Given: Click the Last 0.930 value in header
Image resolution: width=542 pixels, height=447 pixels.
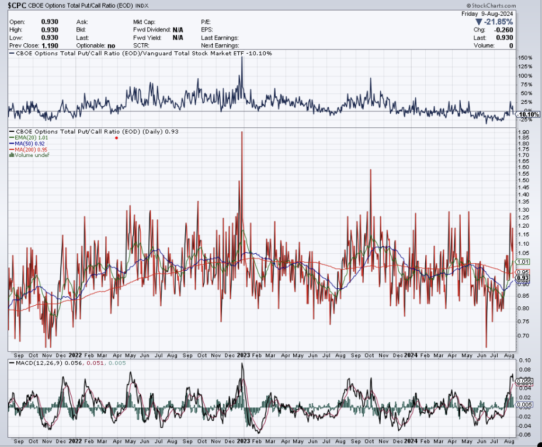Looking at the screenshot, I should point(504,38).
